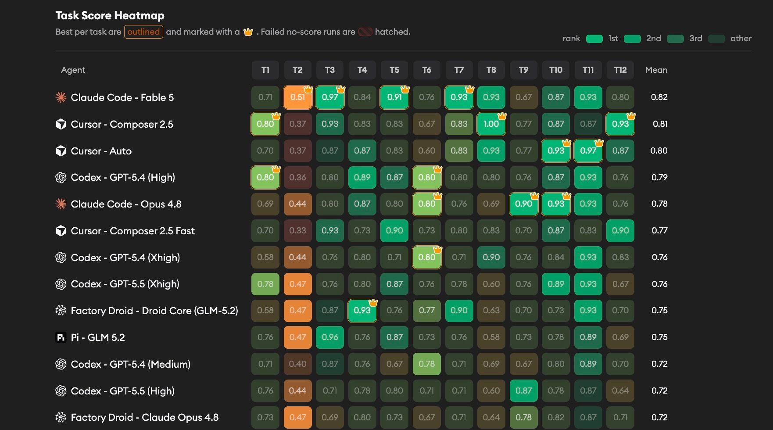This screenshot has width=773, height=430.
Task: Click the Agent column header
Action: [x=73, y=70]
